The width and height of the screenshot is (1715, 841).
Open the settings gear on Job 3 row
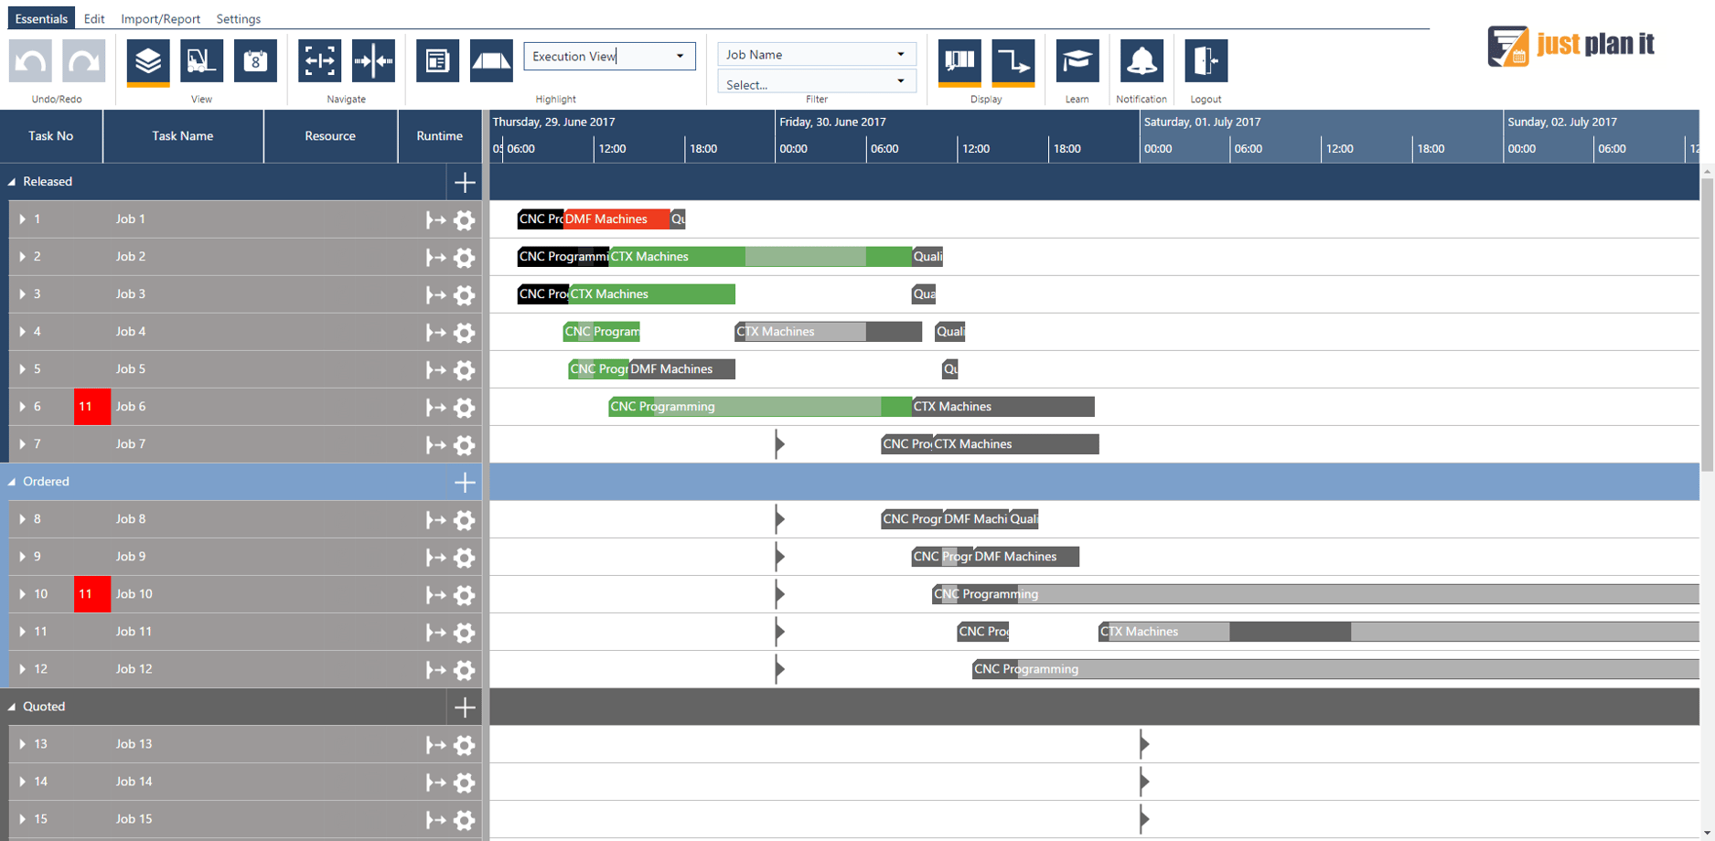click(x=465, y=295)
